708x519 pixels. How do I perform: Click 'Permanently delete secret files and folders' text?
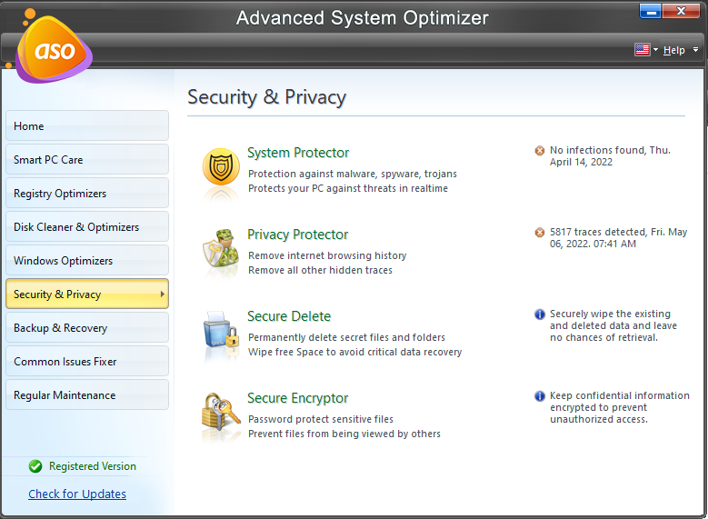tap(346, 337)
